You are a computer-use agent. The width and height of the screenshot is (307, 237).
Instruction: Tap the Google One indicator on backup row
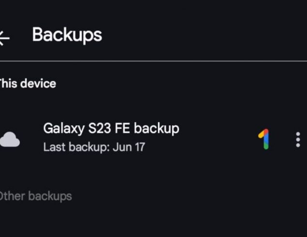coord(263,139)
